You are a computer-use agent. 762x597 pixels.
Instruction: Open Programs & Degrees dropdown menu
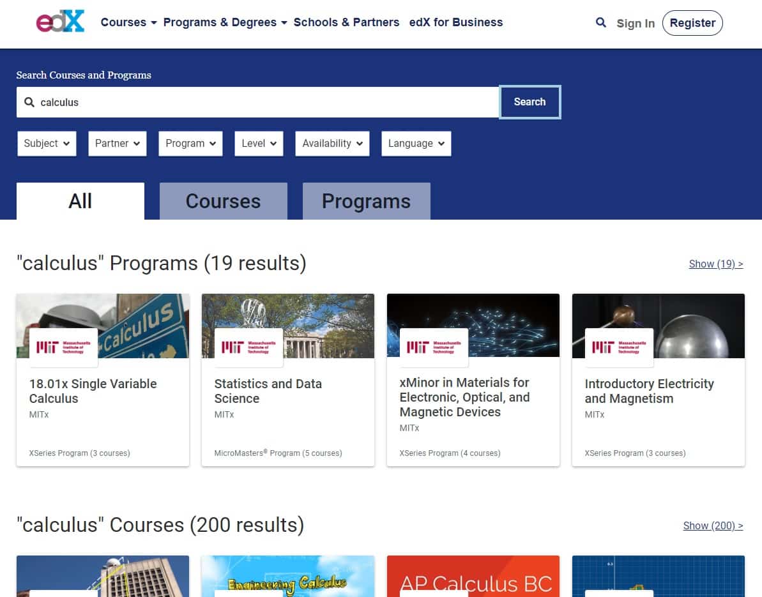click(x=225, y=22)
